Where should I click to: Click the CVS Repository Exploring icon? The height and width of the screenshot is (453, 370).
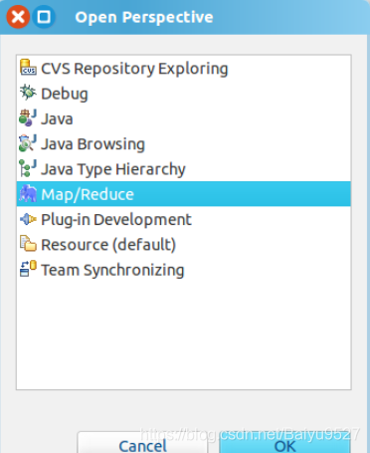[28, 68]
